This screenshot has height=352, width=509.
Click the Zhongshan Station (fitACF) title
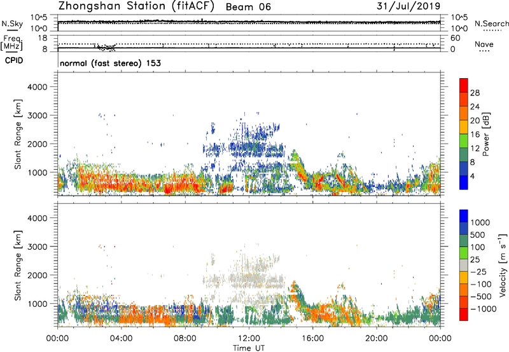pyautogui.click(x=136, y=6)
